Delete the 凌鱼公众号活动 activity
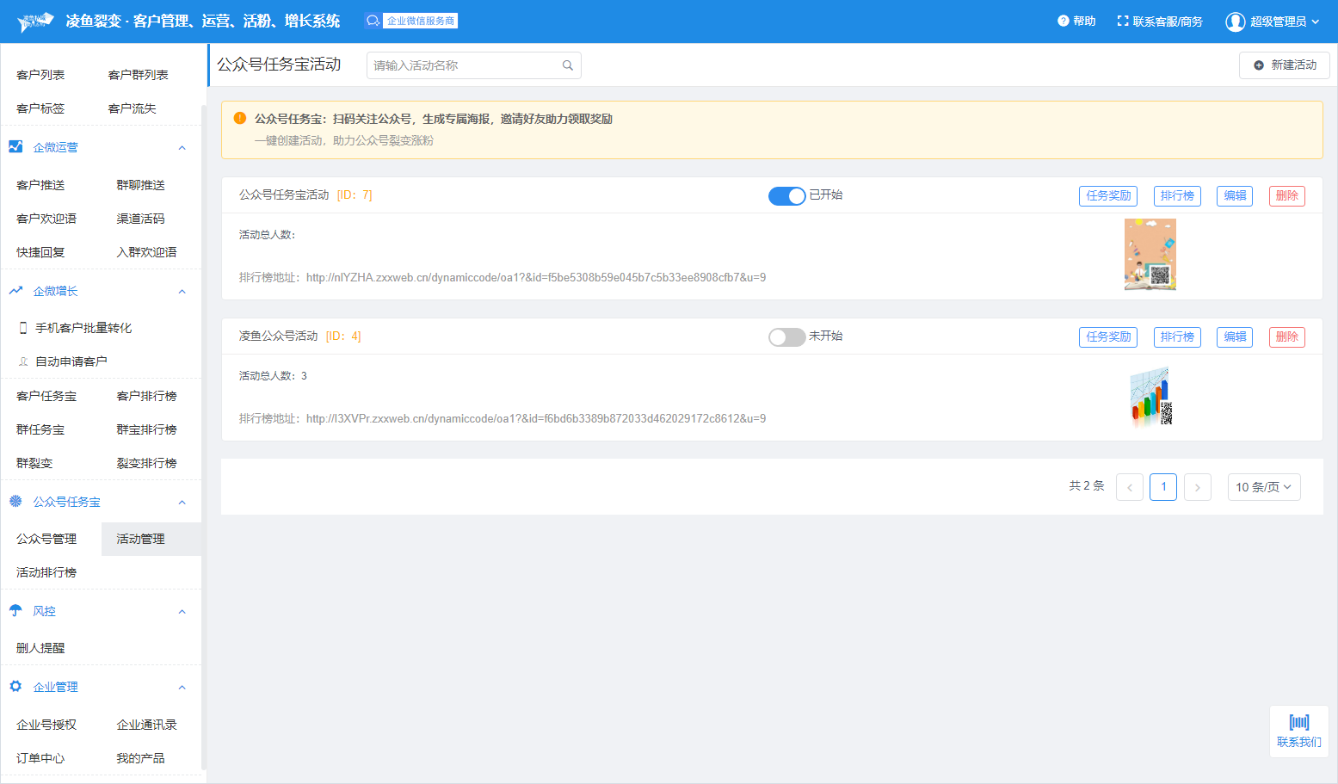Image resolution: width=1338 pixels, height=784 pixels. [1286, 337]
